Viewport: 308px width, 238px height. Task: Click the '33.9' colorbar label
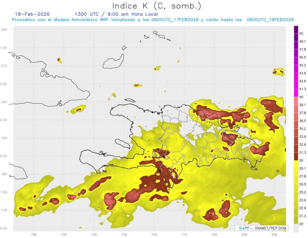click(x=303, y=137)
